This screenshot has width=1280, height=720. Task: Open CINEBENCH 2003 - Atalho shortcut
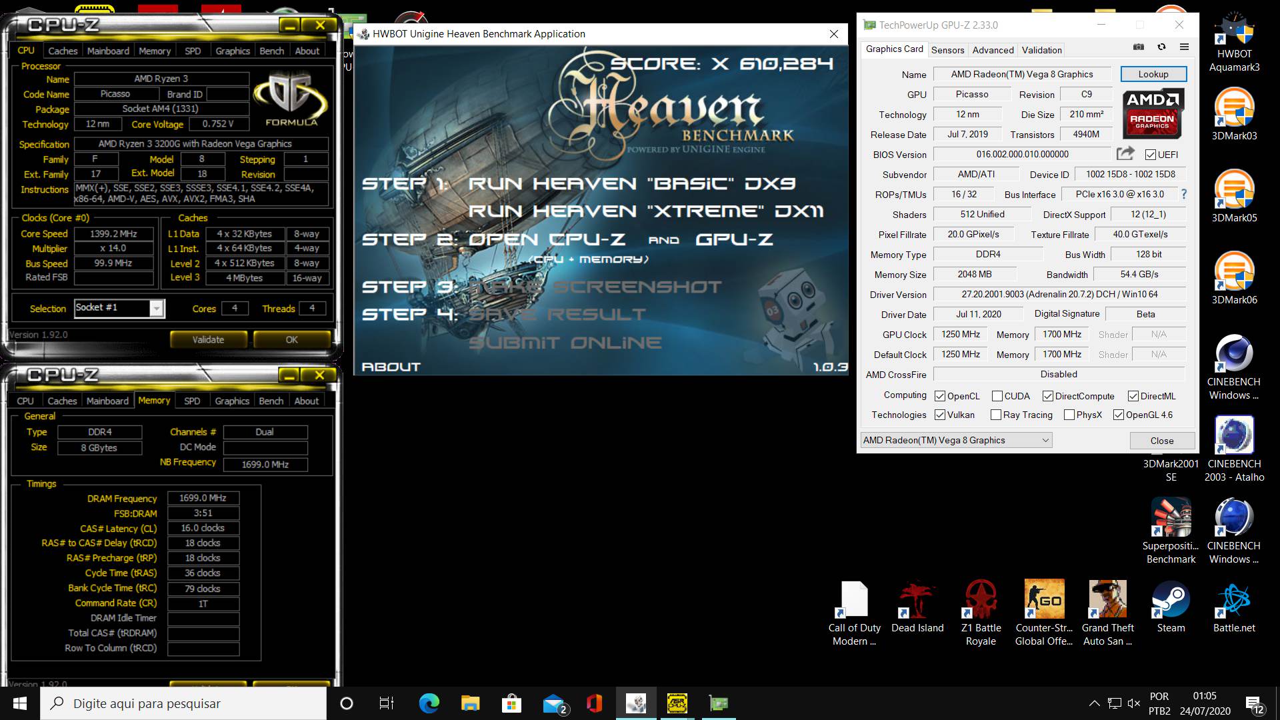1234,449
